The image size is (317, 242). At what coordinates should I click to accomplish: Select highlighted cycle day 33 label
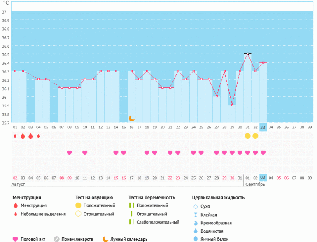tap(263, 127)
